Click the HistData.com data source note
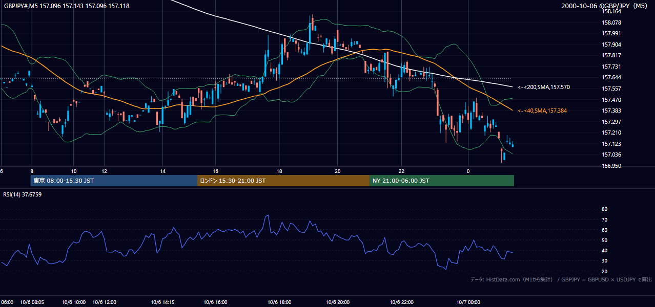This screenshot has height=307, width=655. click(561, 279)
